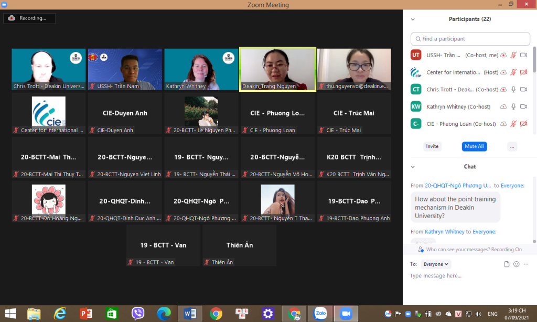This screenshot has width=537, height=322.
Task: Select thu.nguyenvo@deakin video tile
Action: (x=354, y=70)
